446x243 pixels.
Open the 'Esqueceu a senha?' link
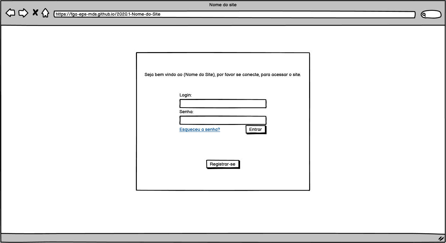click(x=200, y=129)
